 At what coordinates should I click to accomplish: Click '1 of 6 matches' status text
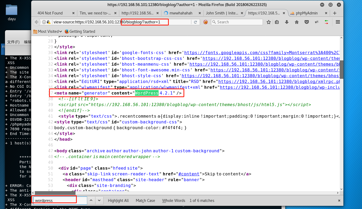click(x=202, y=201)
